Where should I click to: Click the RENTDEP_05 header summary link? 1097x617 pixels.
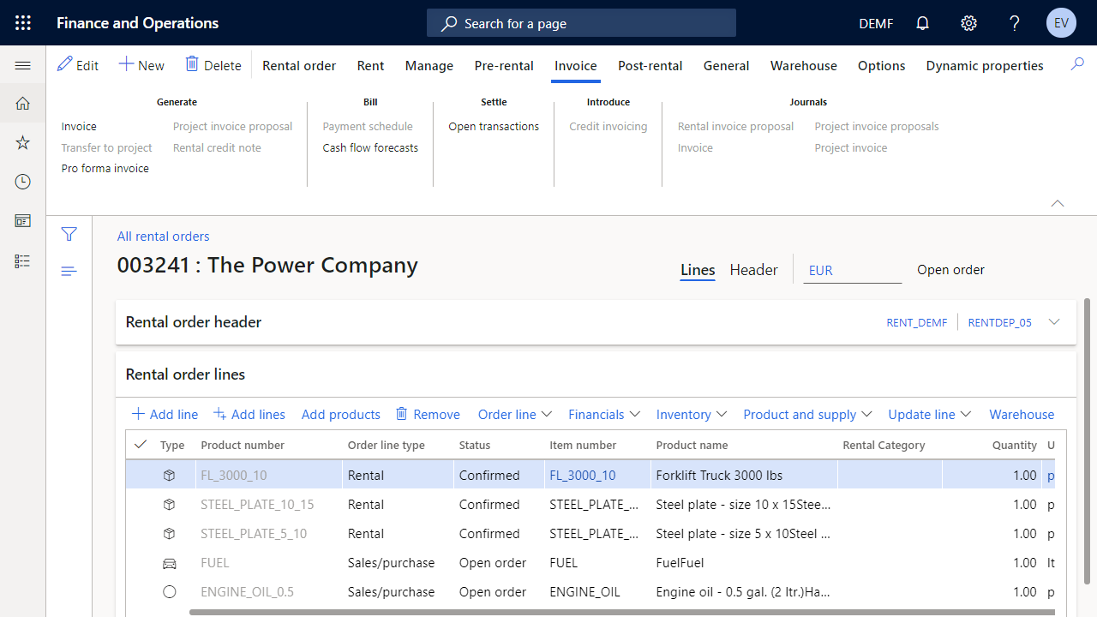[1000, 322]
